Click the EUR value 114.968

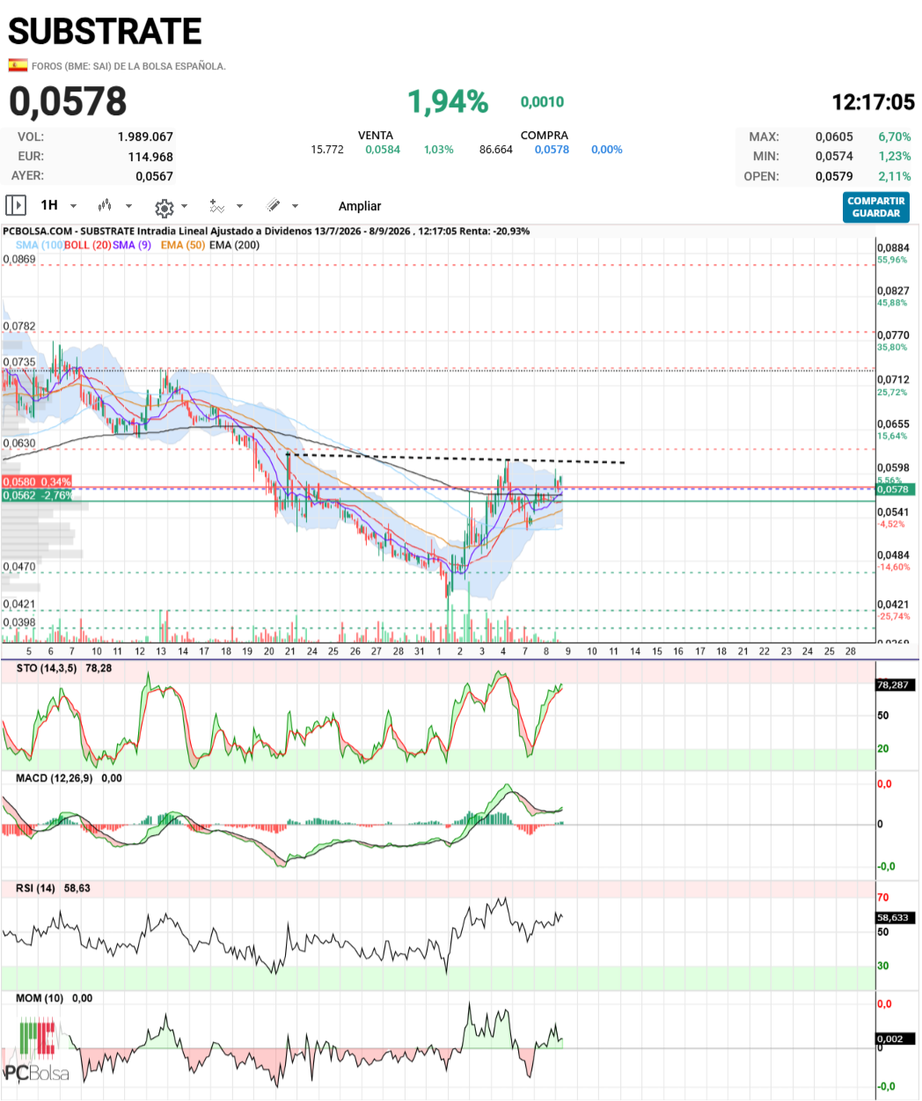150,157
